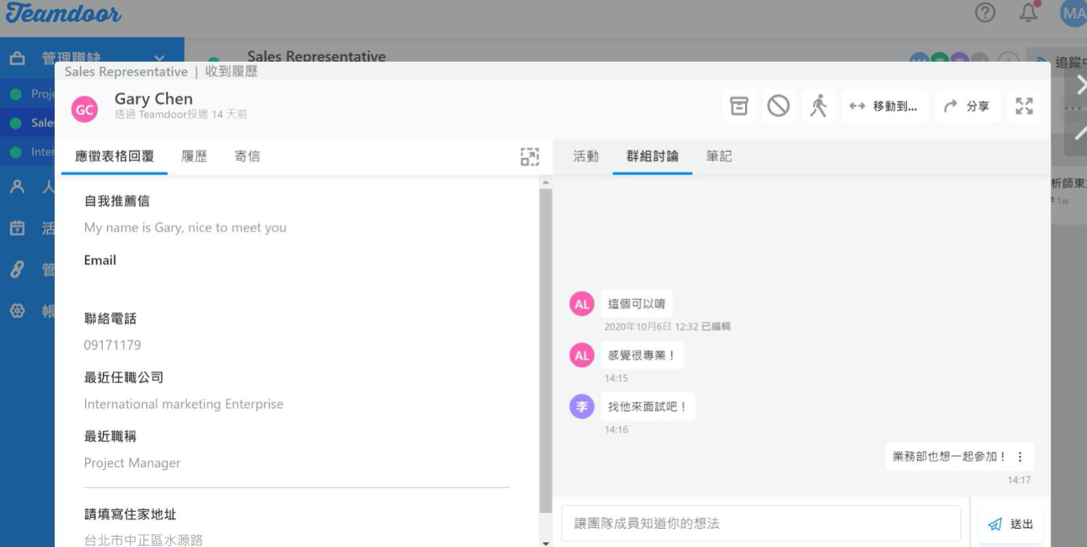Select the 應徵表格回覆 tab

point(114,156)
